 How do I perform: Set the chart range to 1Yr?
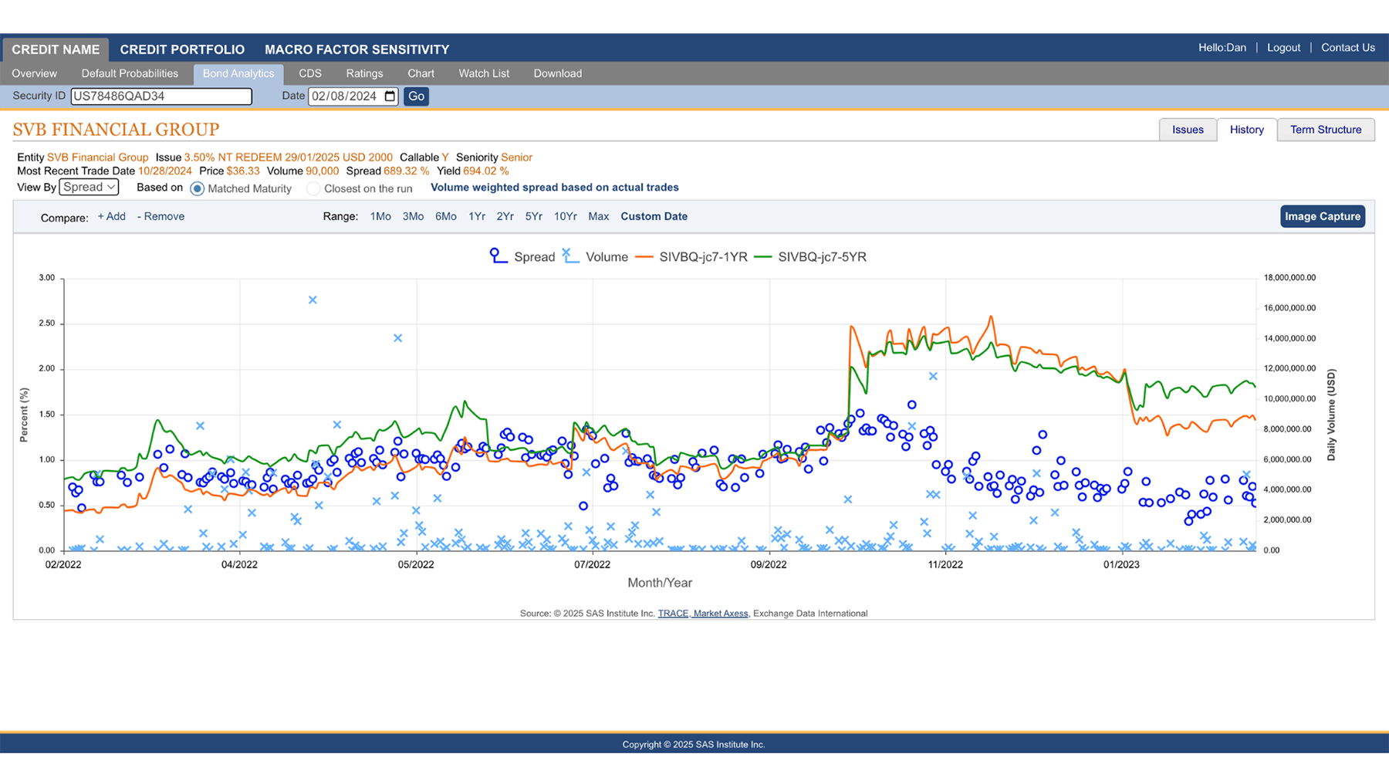pos(476,216)
